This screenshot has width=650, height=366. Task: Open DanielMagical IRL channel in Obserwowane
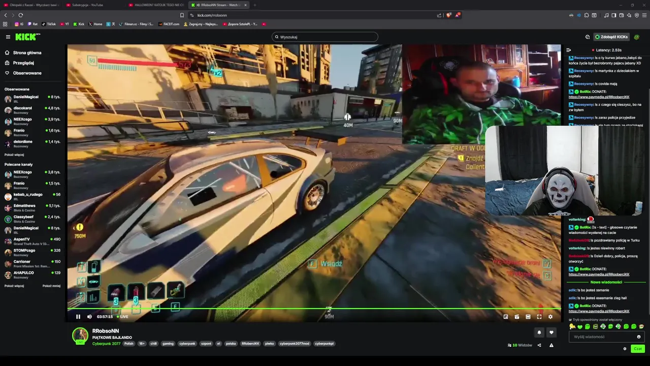[x=32, y=99]
